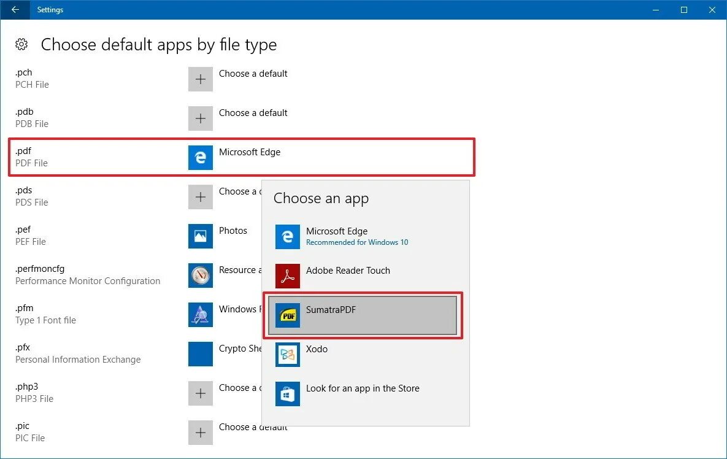
Task: Click the Resource Monitor icon for .perfmoncfg
Action: tap(200, 276)
